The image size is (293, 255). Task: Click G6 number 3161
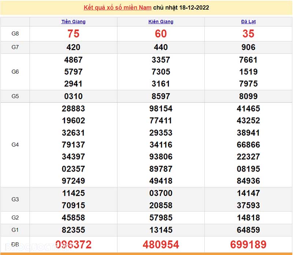click(161, 84)
